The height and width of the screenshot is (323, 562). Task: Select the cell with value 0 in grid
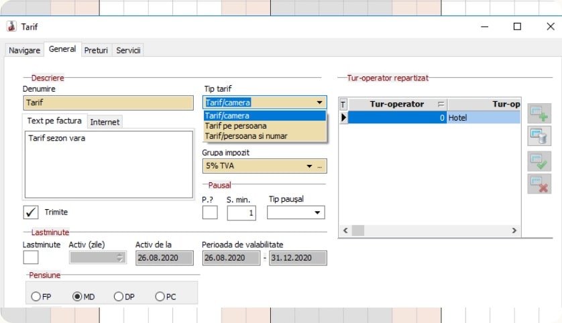(397, 117)
